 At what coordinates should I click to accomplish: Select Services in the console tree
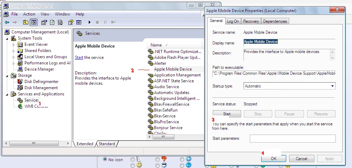click(31, 100)
